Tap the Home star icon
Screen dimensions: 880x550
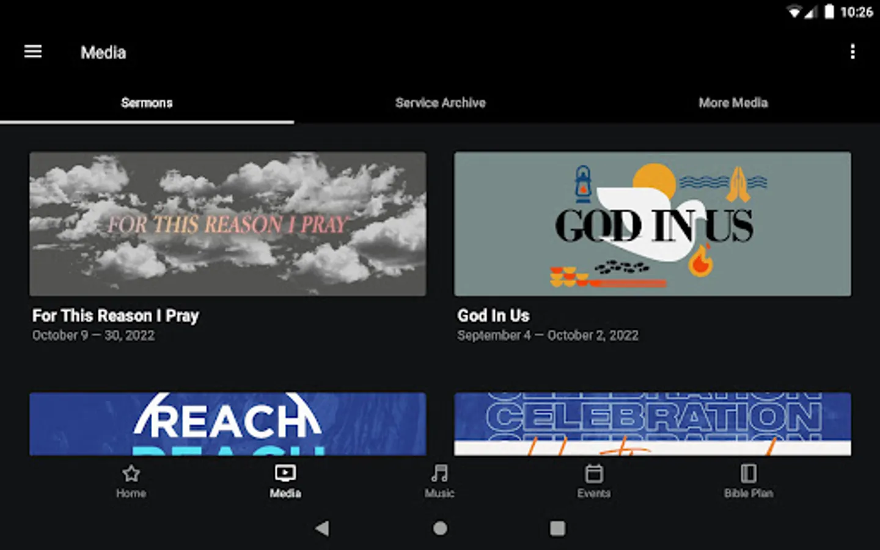(x=131, y=474)
